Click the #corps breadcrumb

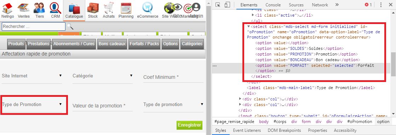tap(280, 122)
